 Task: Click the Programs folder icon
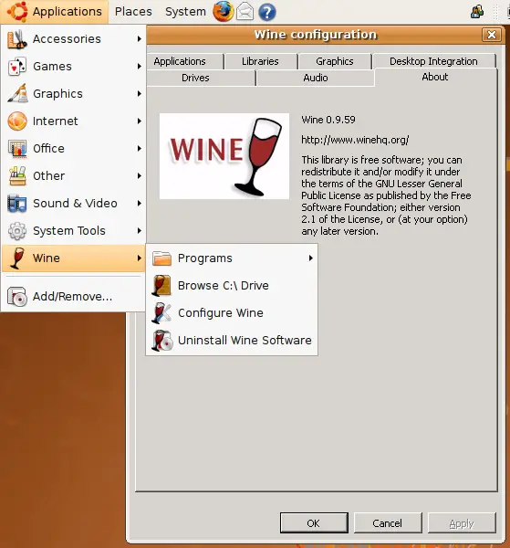click(162, 258)
